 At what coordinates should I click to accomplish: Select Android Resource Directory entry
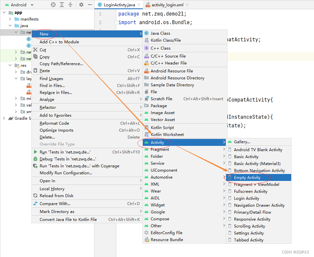point(185,78)
